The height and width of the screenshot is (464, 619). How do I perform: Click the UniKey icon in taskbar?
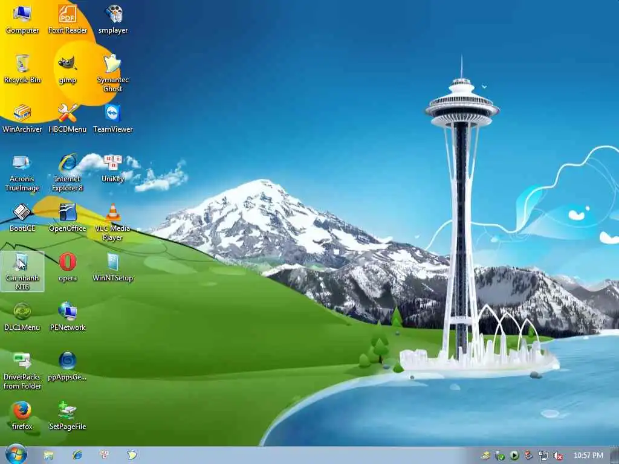(105, 456)
